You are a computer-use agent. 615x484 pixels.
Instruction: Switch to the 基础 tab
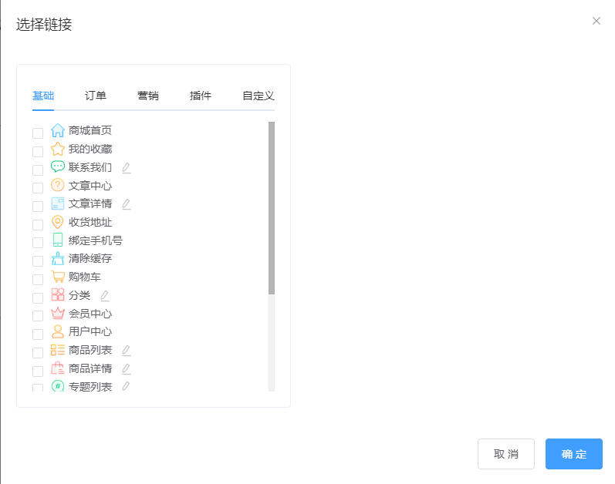click(43, 96)
